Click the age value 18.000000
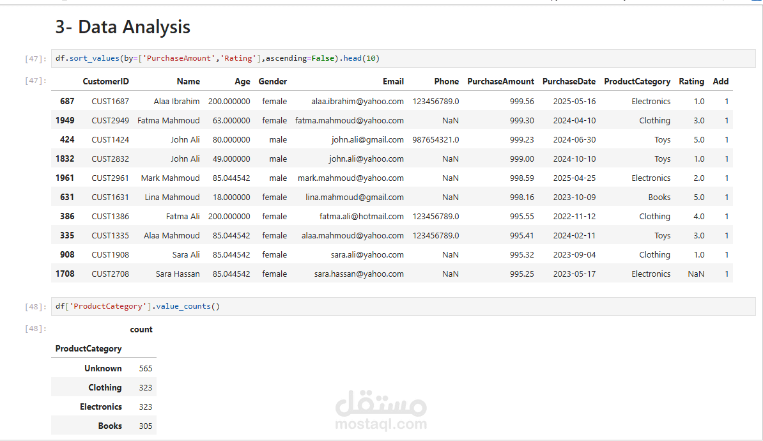The height and width of the screenshot is (441, 763). [231, 197]
